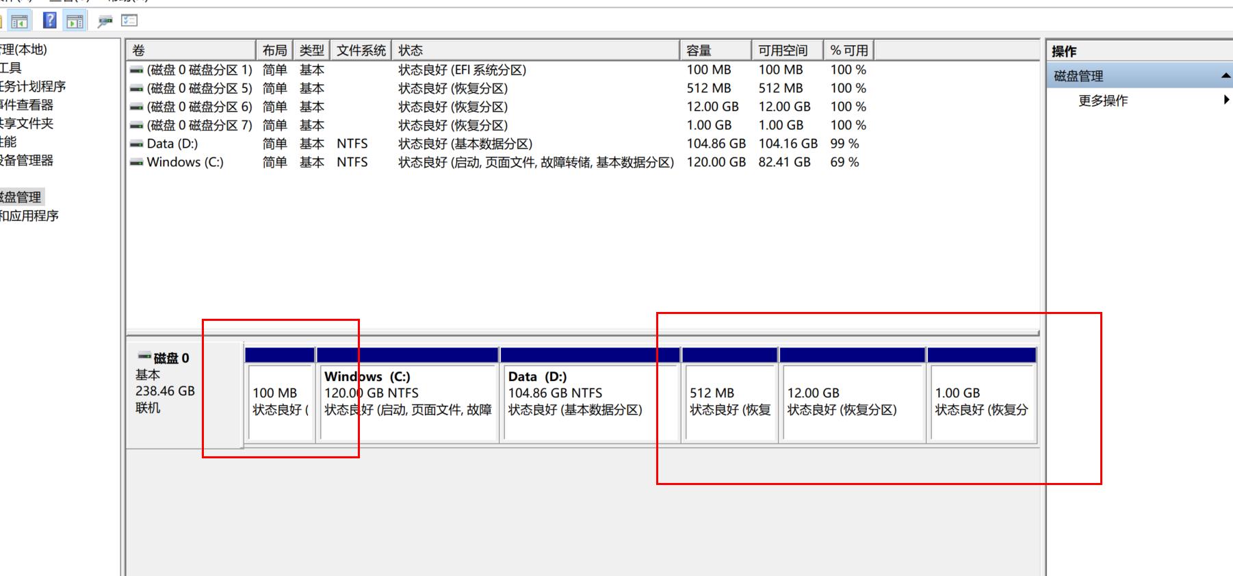This screenshot has width=1233, height=576.
Task: Click the "104.86 GB" capacity cell in volume list
Action: point(716,144)
